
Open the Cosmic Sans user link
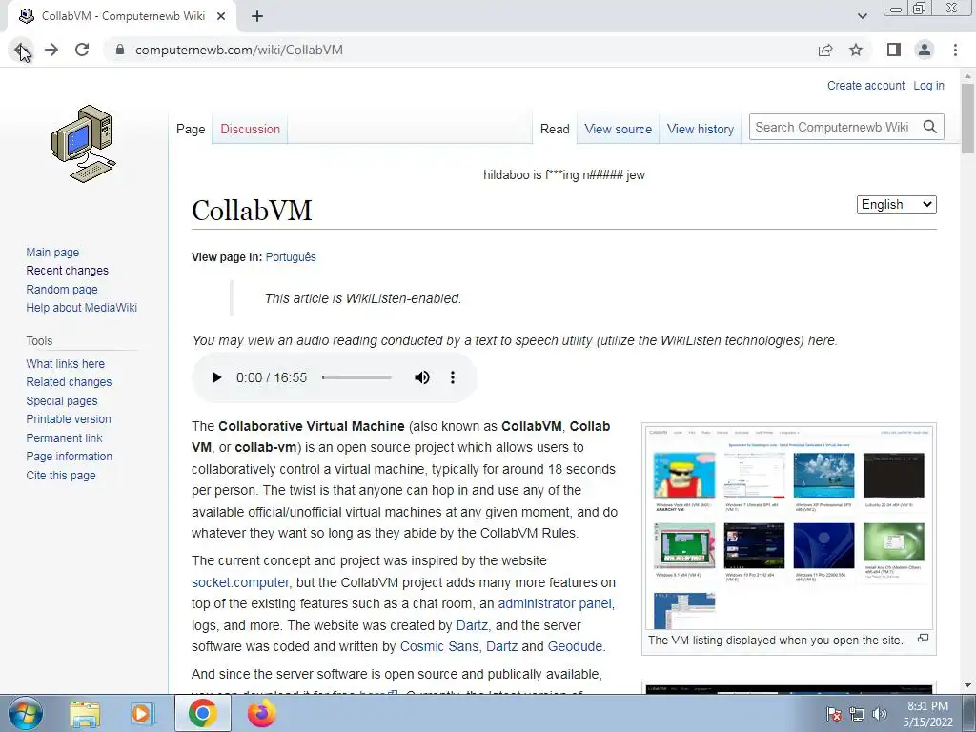point(439,647)
